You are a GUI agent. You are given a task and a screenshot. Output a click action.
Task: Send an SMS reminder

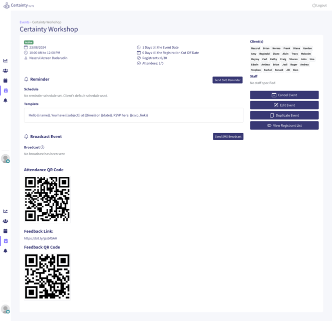tap(227, 80)
